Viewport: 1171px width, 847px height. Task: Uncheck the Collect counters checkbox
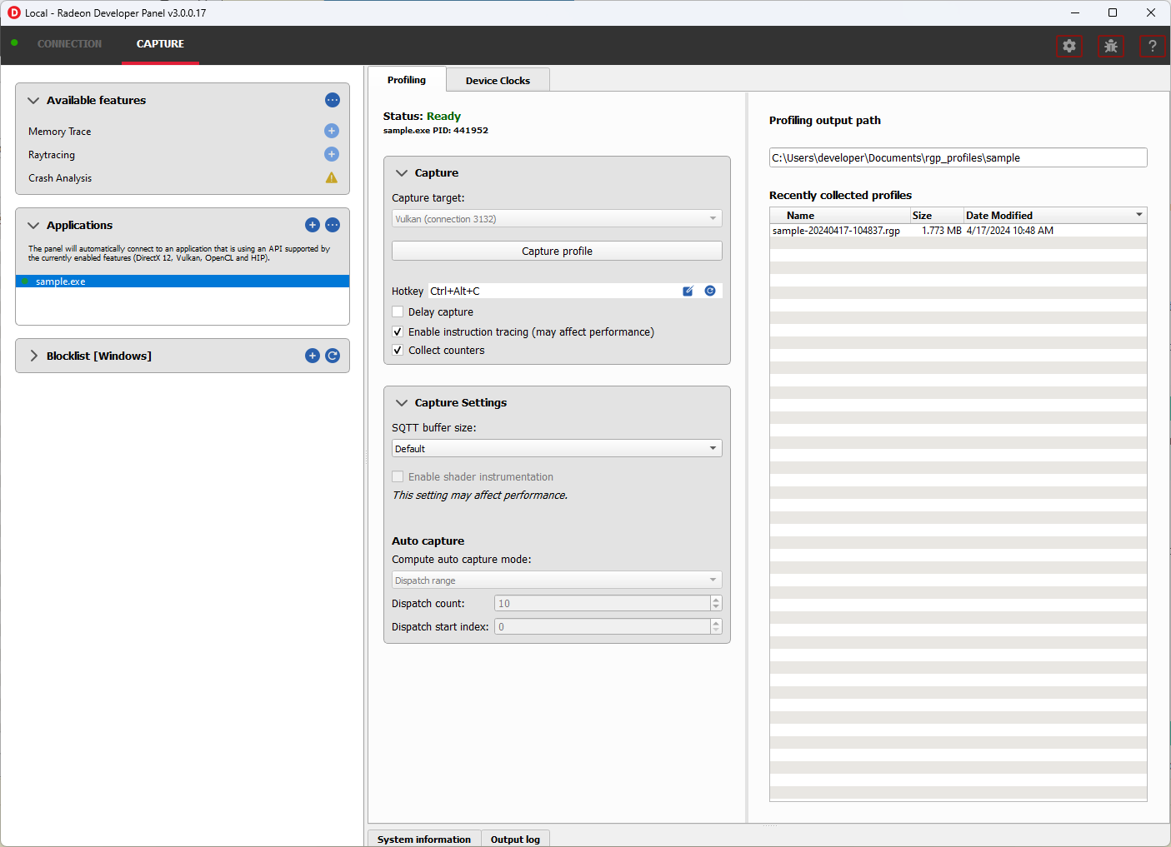tap(398, 350)
